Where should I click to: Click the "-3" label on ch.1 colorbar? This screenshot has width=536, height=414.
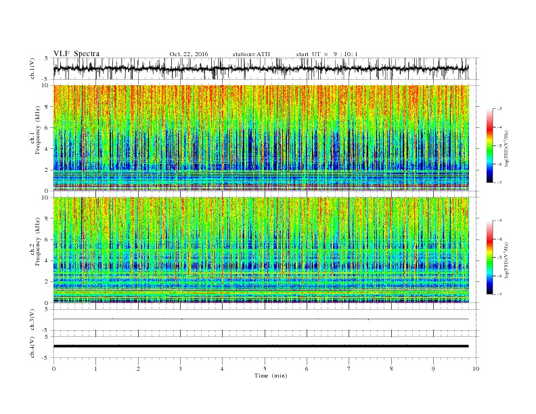click(x=499, y=109)
